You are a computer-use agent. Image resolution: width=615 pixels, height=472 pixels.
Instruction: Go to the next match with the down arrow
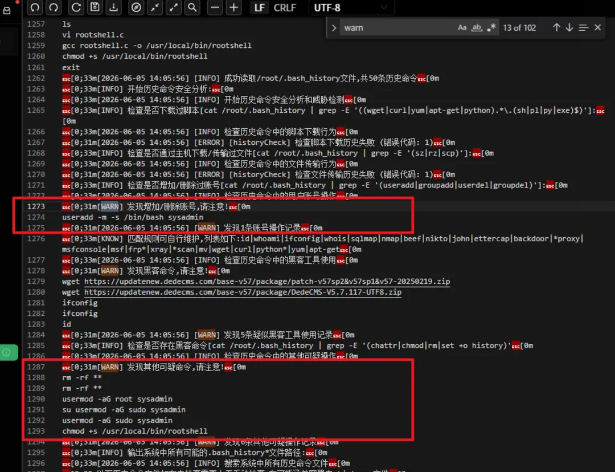coord(569,27)
